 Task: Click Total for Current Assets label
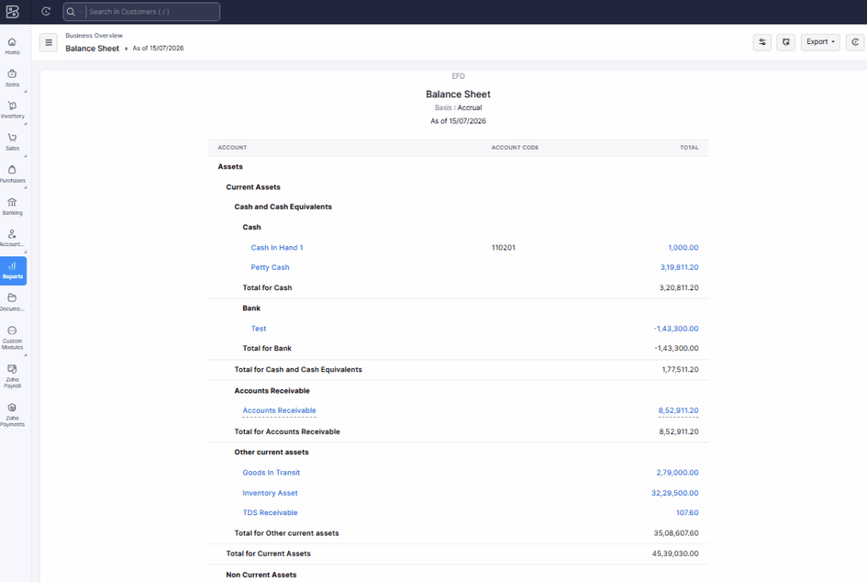[268, 554]
